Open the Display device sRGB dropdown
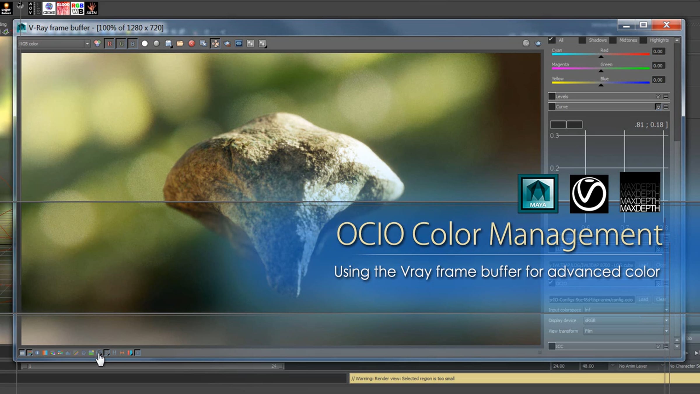 (626, 320)
